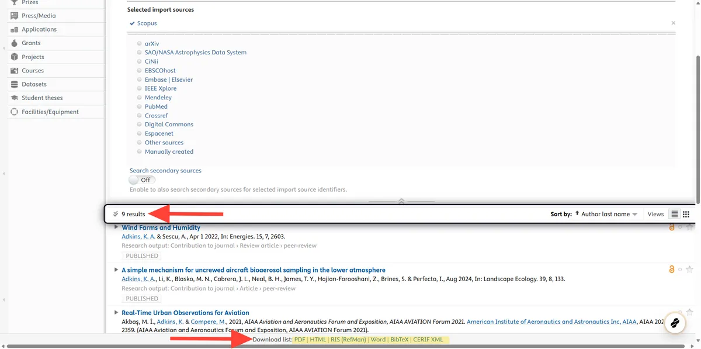Switch to the grid view icon
The height and width of the screenshot is (349, 701).
pos(686,214)
